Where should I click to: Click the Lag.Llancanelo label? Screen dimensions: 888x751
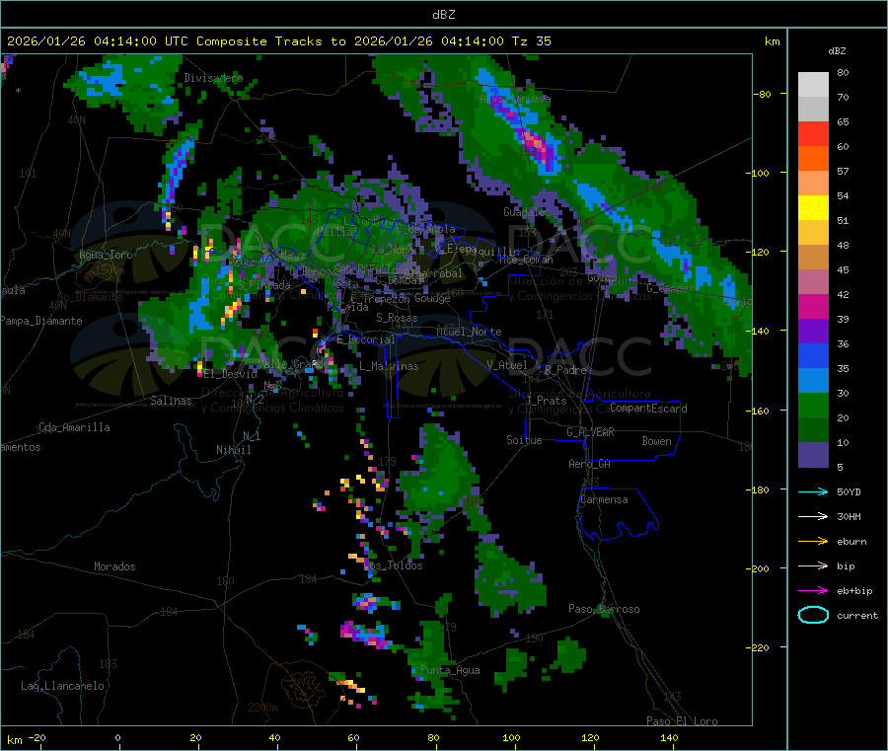tap(62, 686)
